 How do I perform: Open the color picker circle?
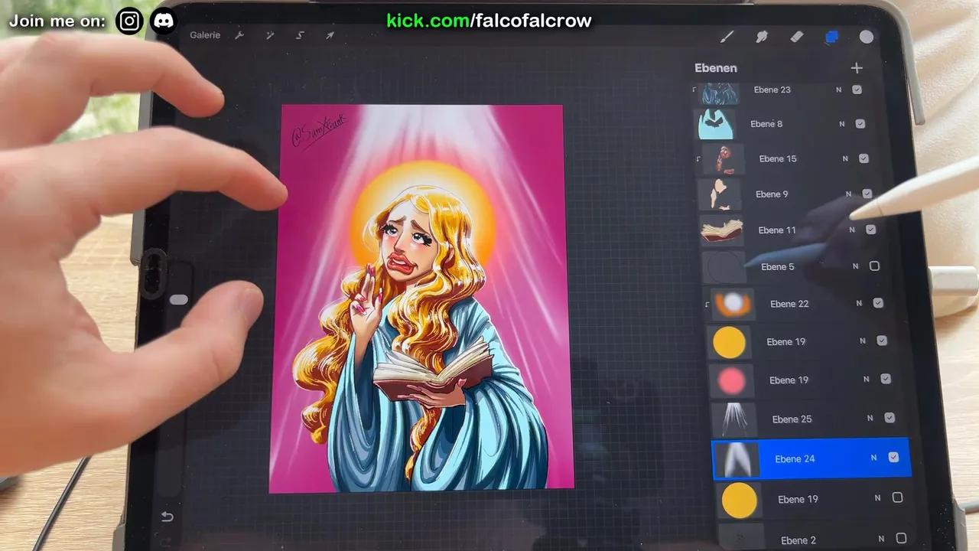867,37
